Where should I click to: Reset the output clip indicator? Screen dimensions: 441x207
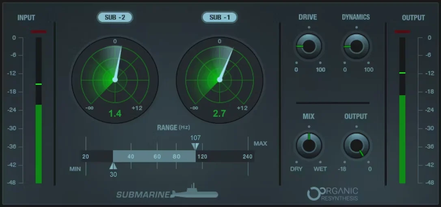pos(402,32)
